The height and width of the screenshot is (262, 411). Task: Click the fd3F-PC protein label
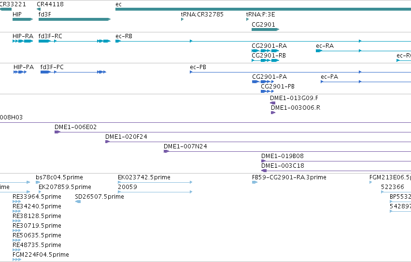click(52, 67)
